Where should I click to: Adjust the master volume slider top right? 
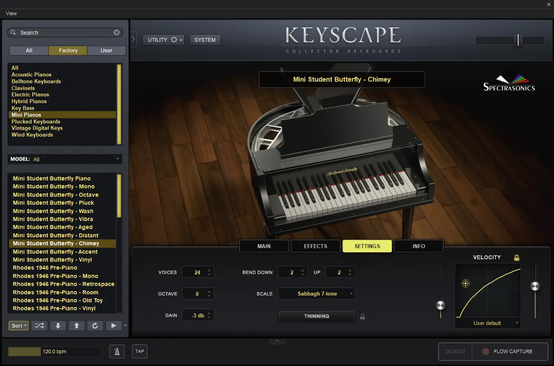(x=519, y=40)
